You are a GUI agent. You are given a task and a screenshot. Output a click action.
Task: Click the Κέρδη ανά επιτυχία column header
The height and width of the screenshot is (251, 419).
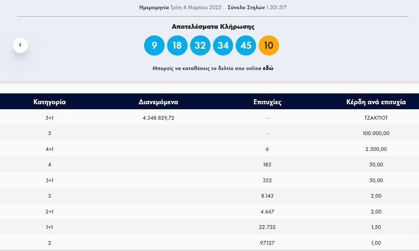coord(376,102)
